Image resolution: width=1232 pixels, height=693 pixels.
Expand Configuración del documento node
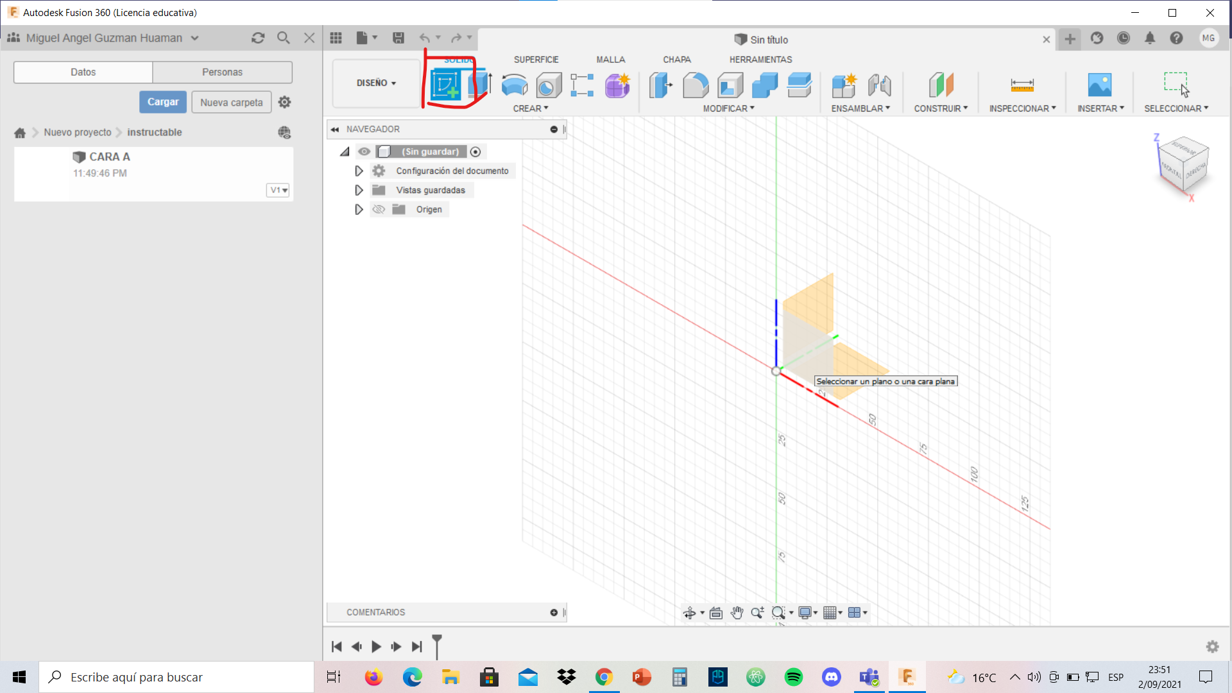(x=359, y=171)
